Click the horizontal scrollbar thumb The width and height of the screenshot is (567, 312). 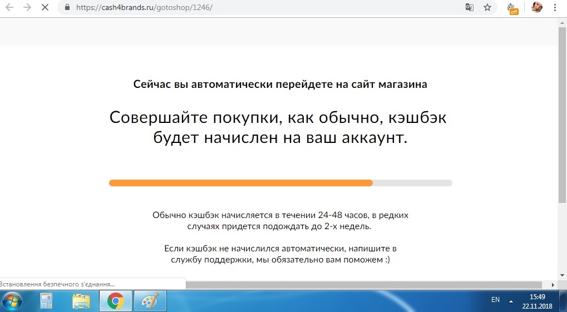364,285
